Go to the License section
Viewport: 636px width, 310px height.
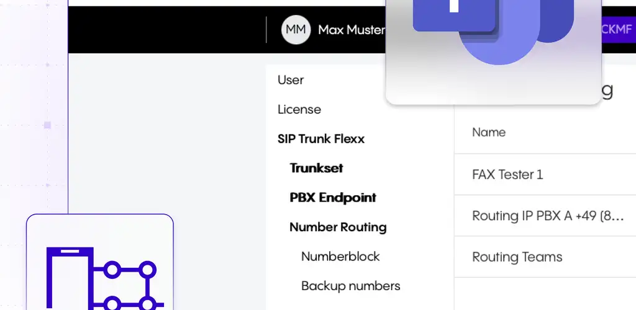(x=299, y=110)
